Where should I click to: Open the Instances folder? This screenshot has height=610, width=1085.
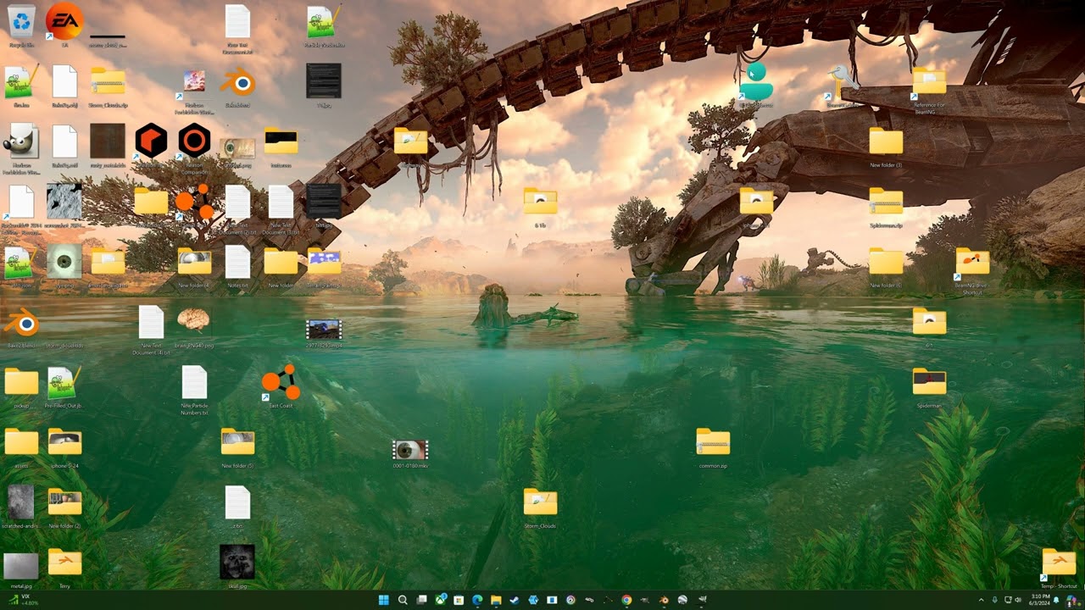click(x=281, y=142)
